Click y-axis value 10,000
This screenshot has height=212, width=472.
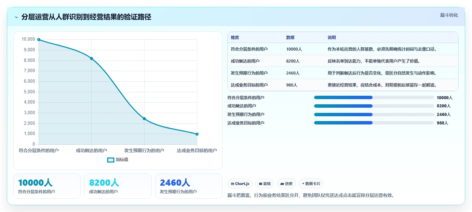point(28,39)
